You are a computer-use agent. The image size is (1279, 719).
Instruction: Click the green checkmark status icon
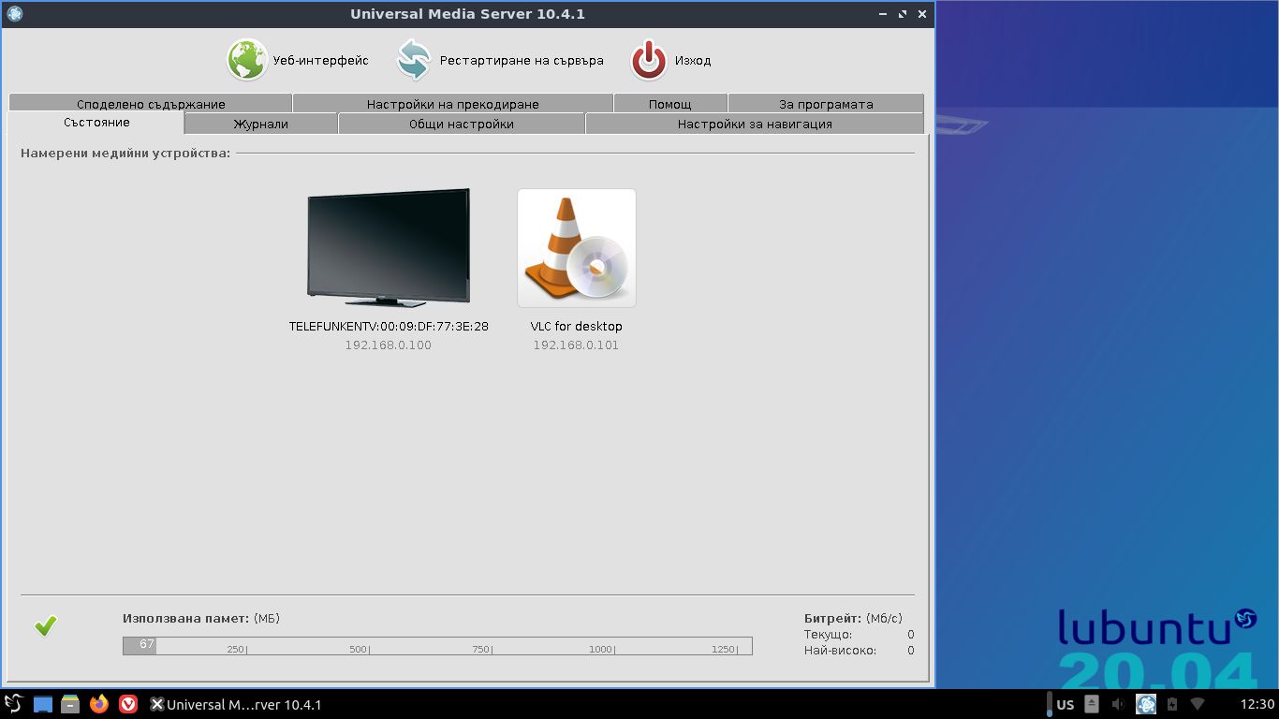click(x=45, y=626)
